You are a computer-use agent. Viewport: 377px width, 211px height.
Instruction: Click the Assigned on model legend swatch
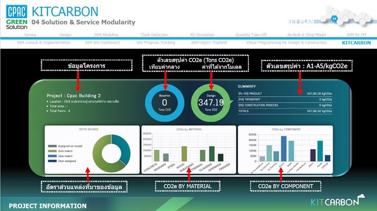(x=52, y=146)
